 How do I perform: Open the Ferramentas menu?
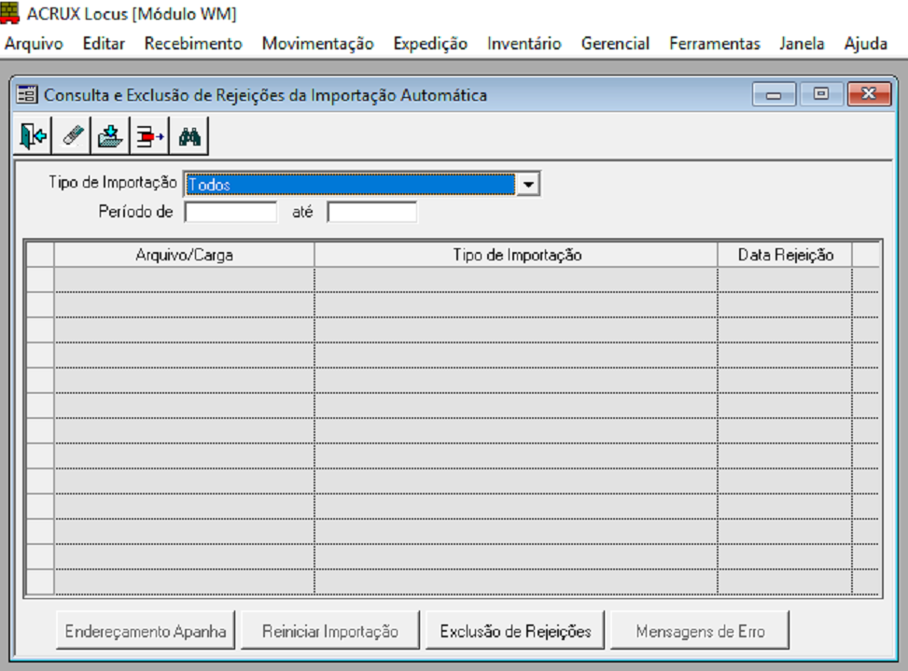[x=714, y=44]
